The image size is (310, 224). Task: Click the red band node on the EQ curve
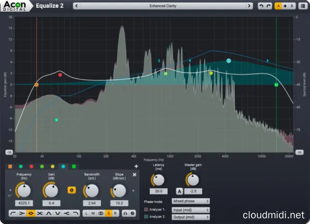click(60, 75)
